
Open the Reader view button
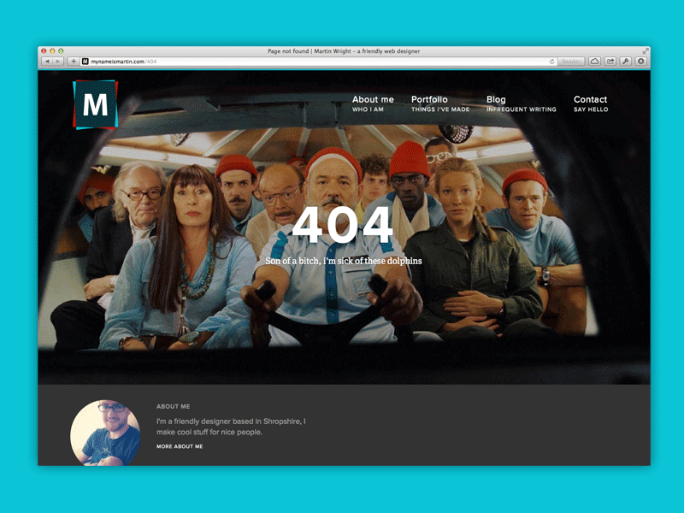pos(571,62)
